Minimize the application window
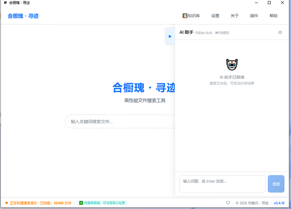 tap(256, 3)
